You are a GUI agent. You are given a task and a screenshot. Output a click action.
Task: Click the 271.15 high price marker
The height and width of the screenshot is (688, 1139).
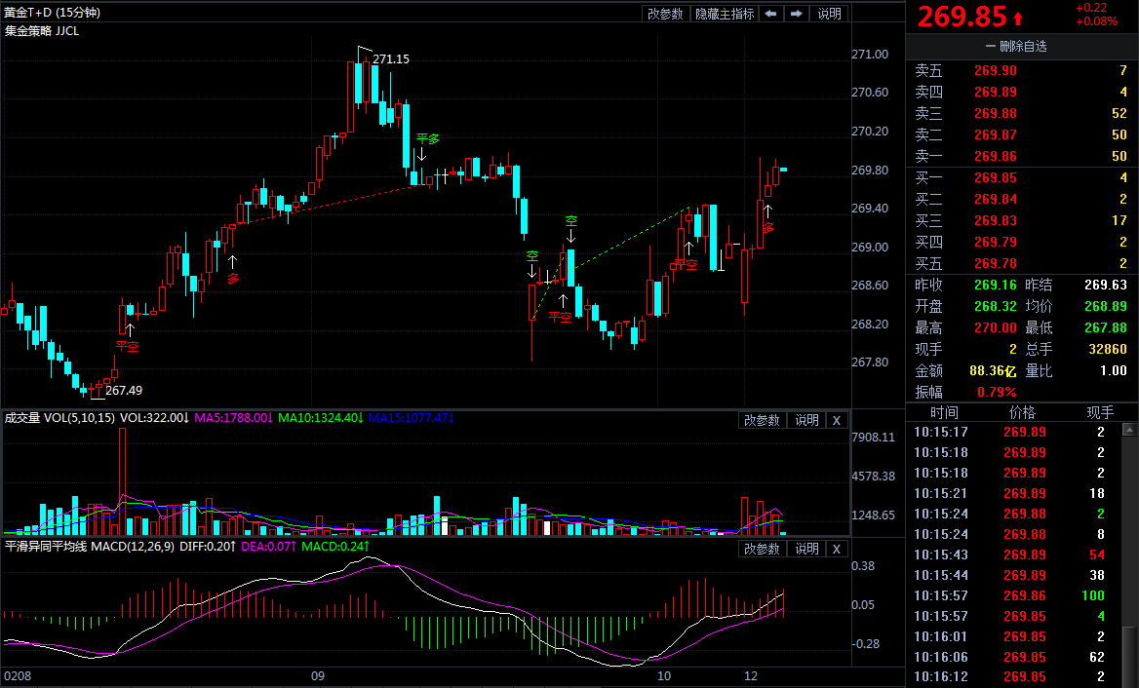point(390,58)
